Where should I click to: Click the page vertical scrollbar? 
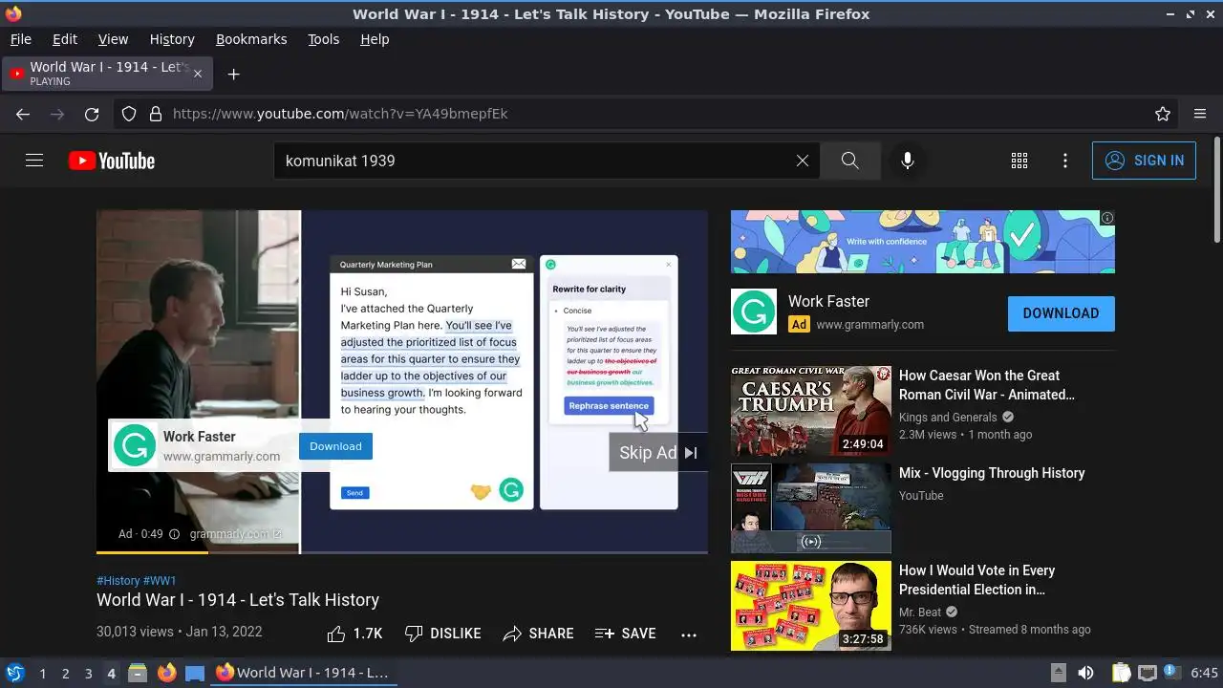pyautogui.click(x=1216, y=191)
